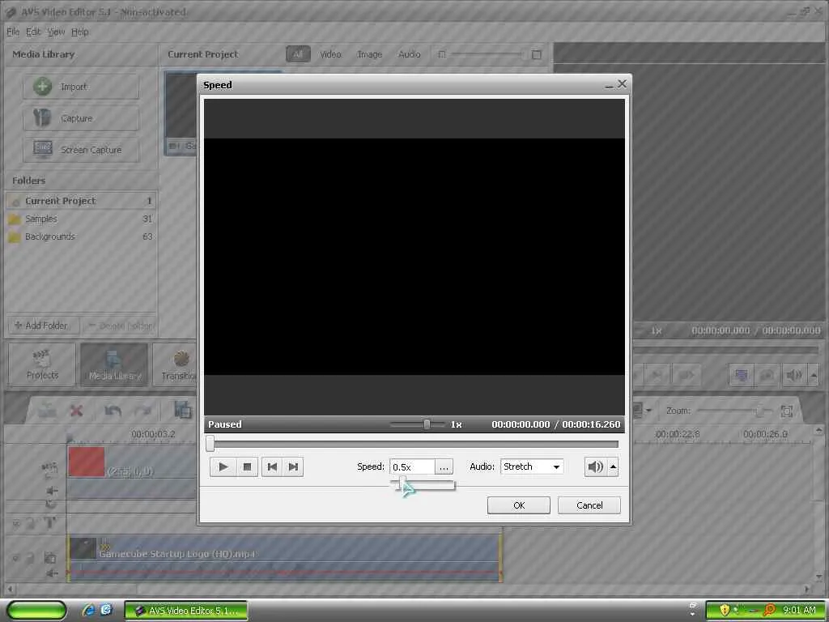Open the speed options ellipsis button
The image size is (829, 622).
coord(444,467)
